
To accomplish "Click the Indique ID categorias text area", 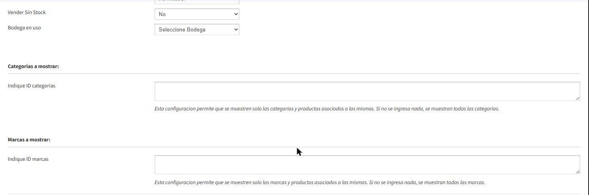I will point(367,91).
